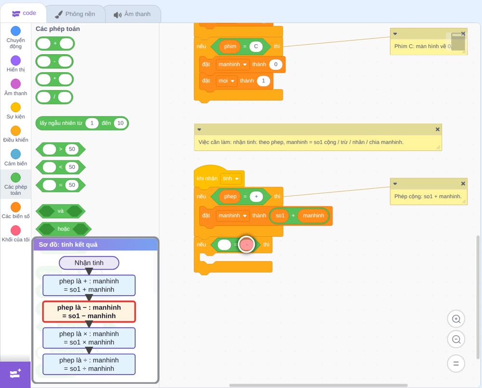The height and width of the screenshot is (388, 482).
Task: Close the 'Việc cần làm' comment note
Action: pos(438,129)
